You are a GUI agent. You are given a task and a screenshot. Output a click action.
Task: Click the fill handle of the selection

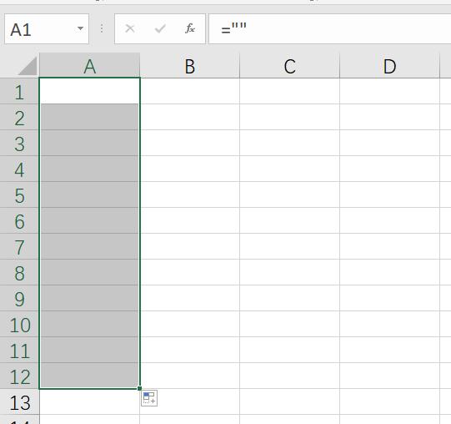point(139,388)
